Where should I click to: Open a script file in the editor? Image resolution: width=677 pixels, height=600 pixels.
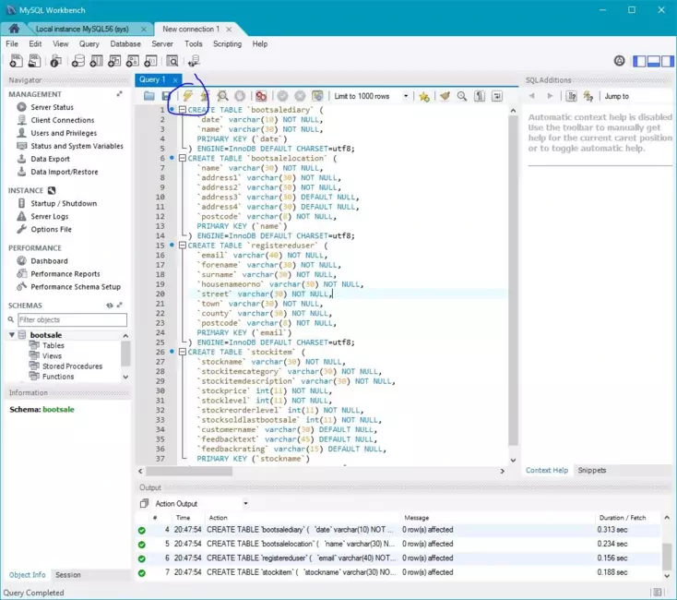point(149,96)
